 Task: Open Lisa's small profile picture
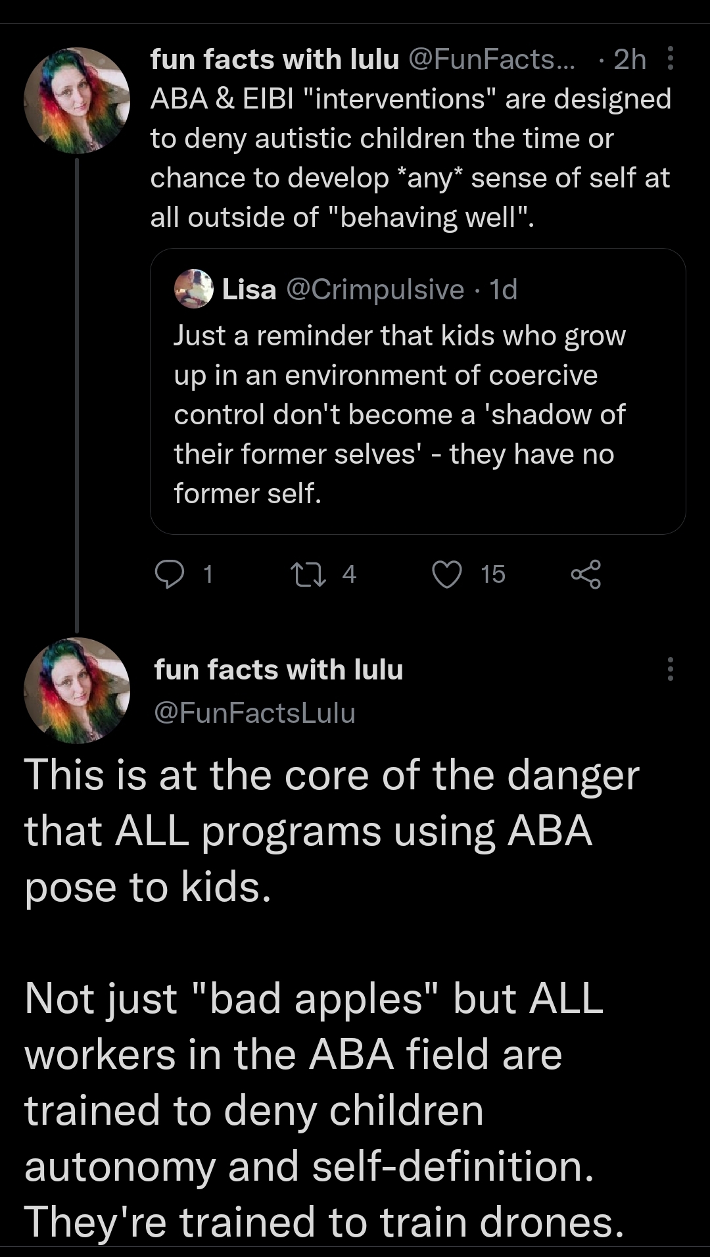pyautogui.click(x=194, y=289)
